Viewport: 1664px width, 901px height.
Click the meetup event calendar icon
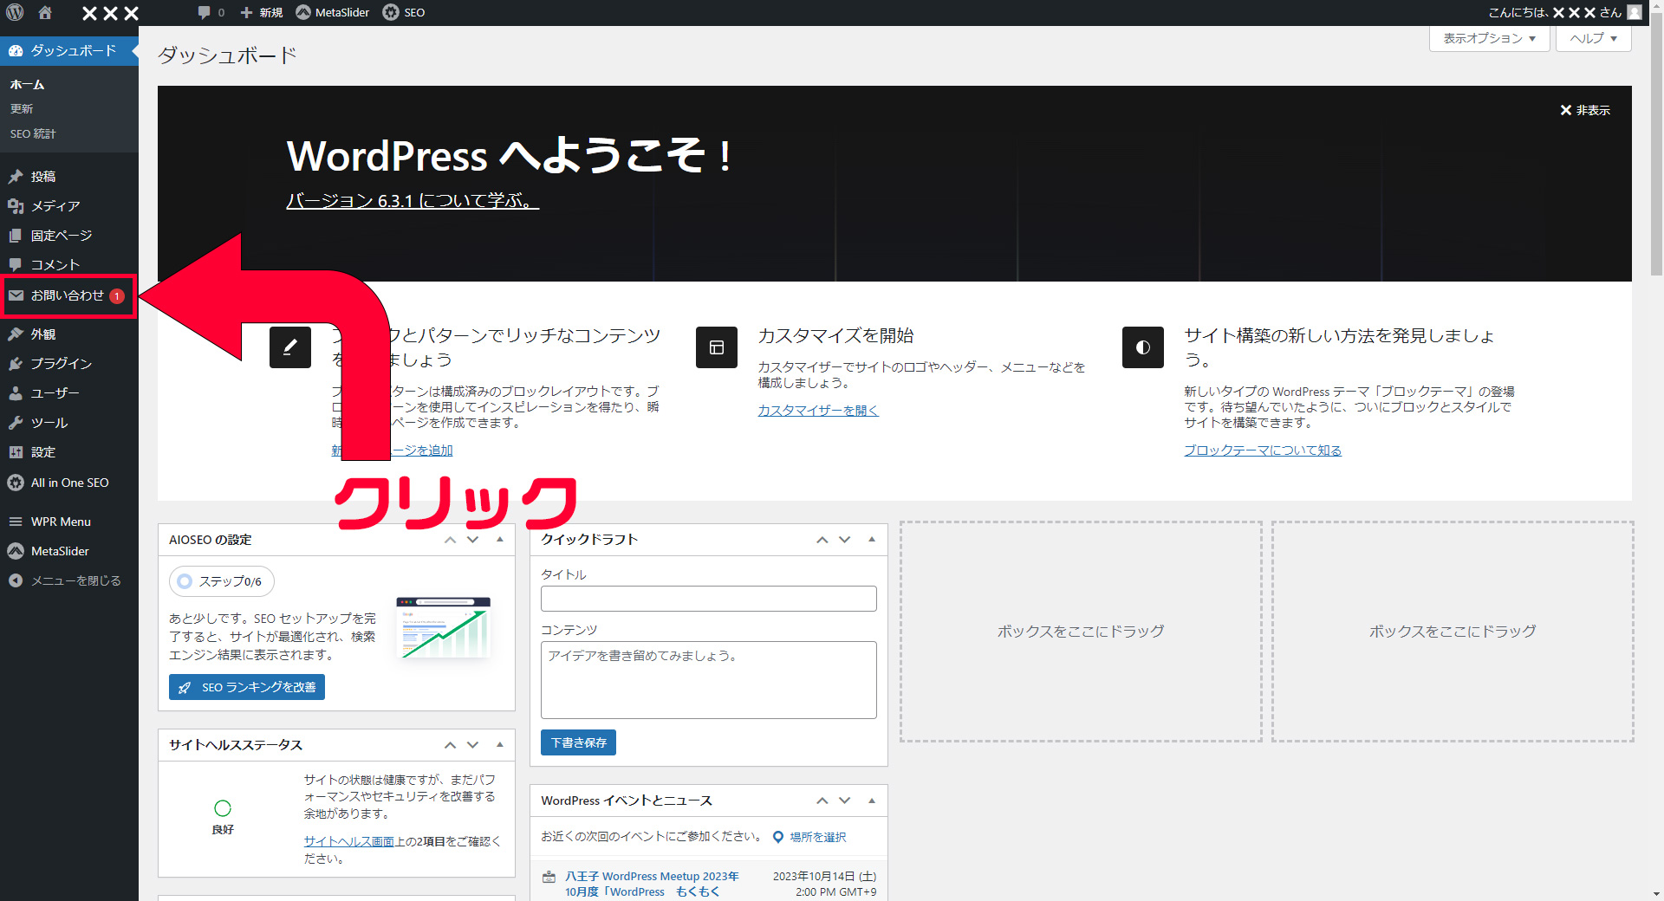[x=549, y=877]
